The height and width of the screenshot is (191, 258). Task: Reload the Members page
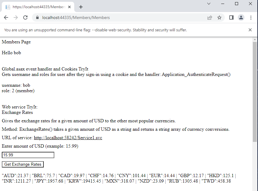click(25, 18)
